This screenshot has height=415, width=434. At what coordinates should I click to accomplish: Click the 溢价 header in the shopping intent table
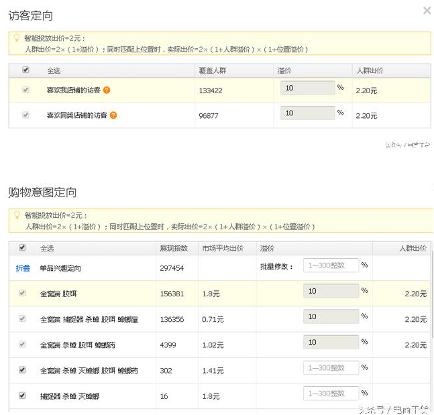point(267,248)
